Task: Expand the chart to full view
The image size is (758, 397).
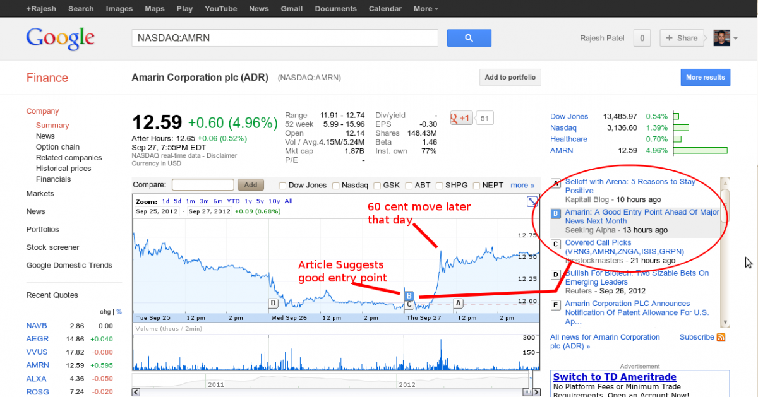Action: click(x=532, y=201)
